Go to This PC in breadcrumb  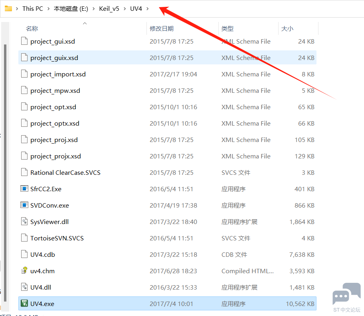point(33,9)
